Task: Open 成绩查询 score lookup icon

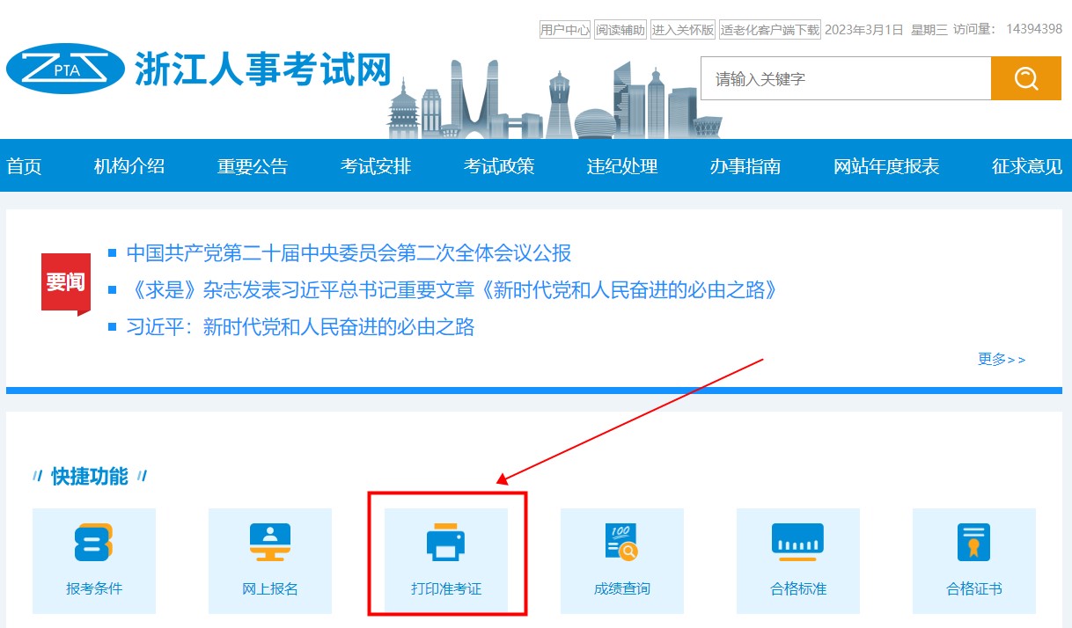Action: 622,543
